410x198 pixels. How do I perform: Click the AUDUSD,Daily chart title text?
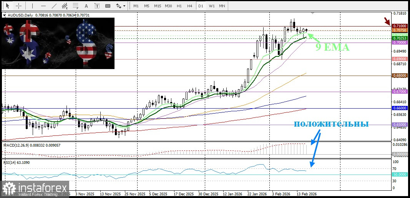click(x=20, y=15)
